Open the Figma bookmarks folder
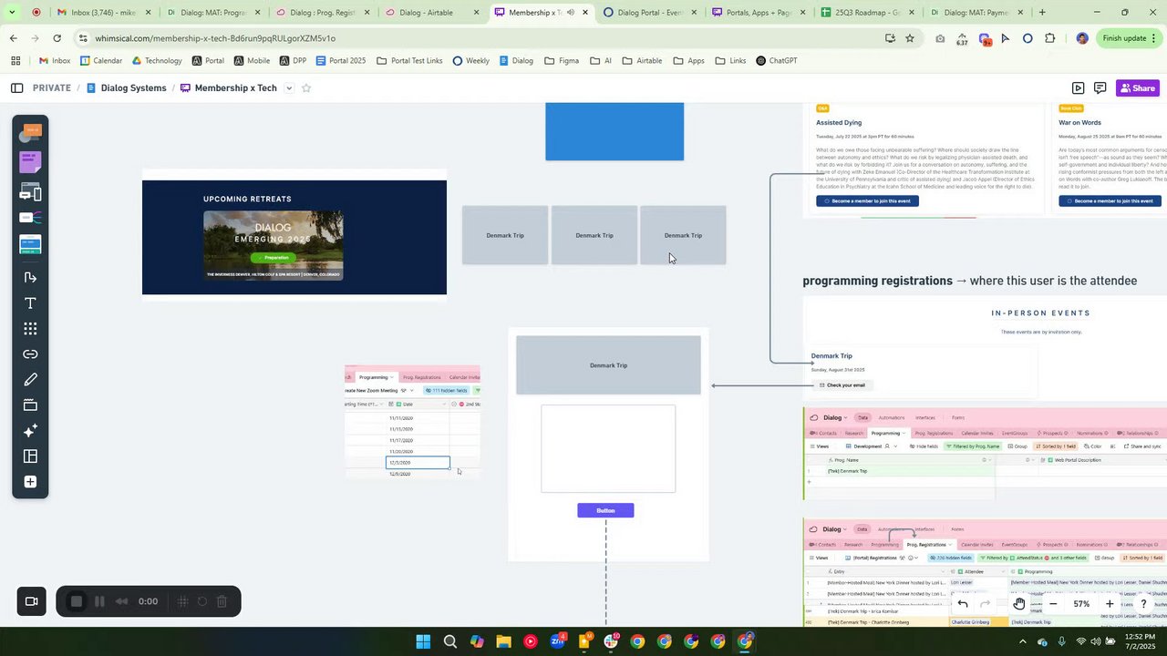Viewport: 1167px width, 656px height. tap(562, 61)
